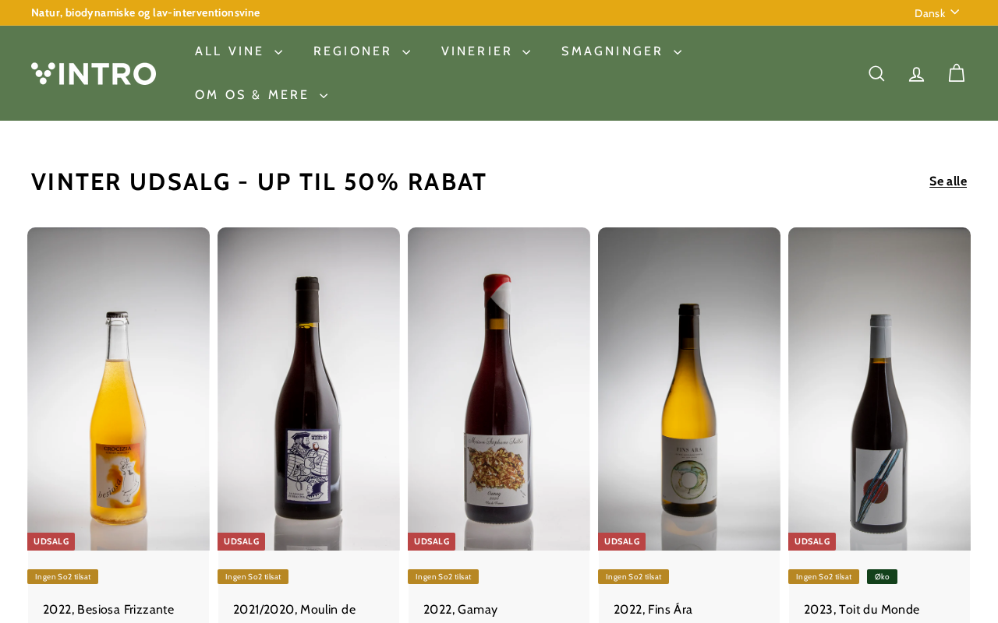
Task: Follow the Se alle link
Action: coord(948,181)
